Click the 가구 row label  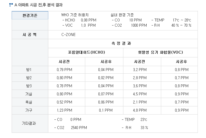pos(29,110)
